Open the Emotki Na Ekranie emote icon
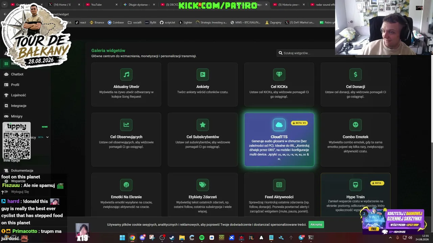This screenshot has height=243, width=433. 126,185
